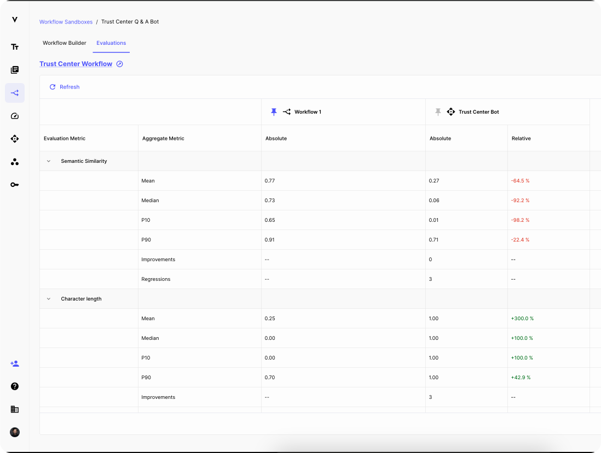
Task: Collapse the Semantic Similarity section
Action: coord(48,161)
